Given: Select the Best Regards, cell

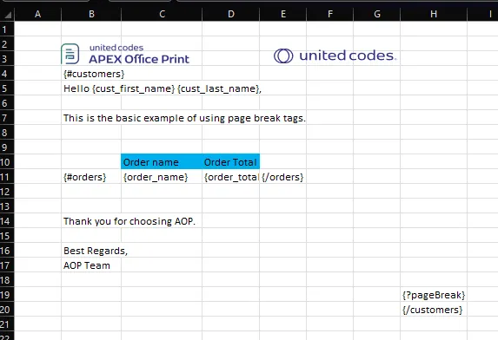Looking at the screenshot, I should click(x=91, y=251).
